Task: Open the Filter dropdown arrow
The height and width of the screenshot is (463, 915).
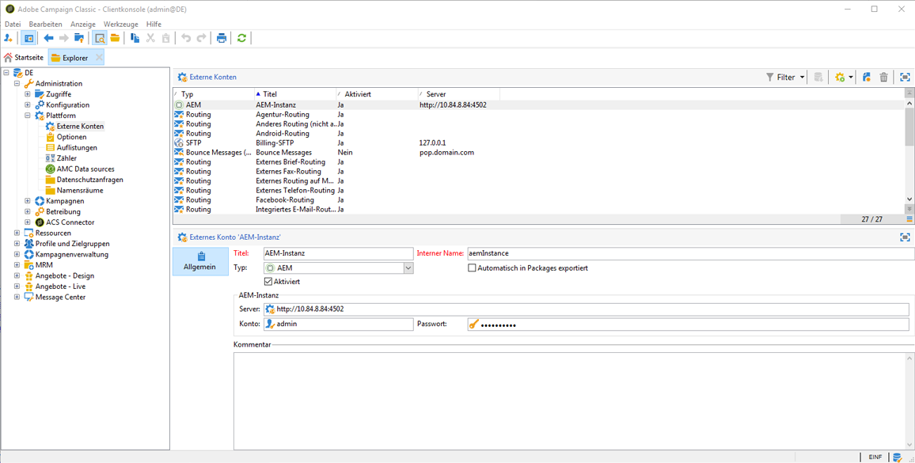Action: 802,77
